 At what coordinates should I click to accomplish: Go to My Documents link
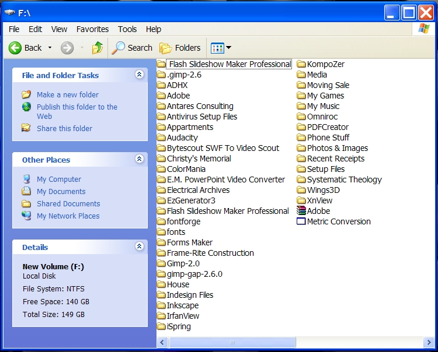(x=61, y=192)
